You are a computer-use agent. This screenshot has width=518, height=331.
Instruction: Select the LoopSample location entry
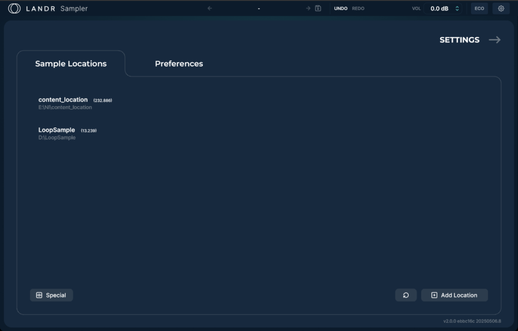[x=57, y=130]
